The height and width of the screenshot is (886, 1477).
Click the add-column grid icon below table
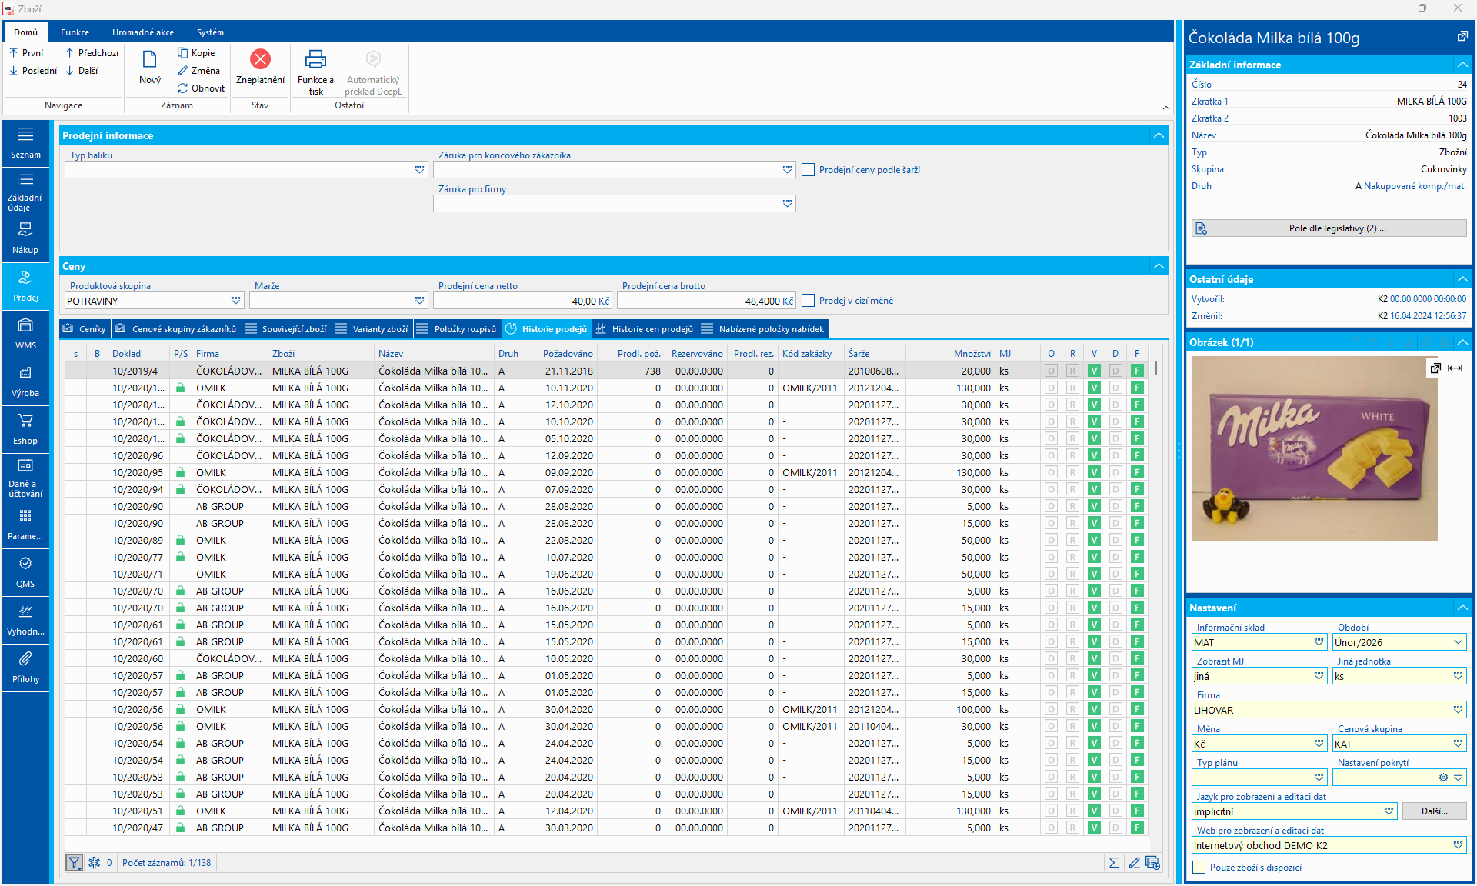tap(1152, 863)
